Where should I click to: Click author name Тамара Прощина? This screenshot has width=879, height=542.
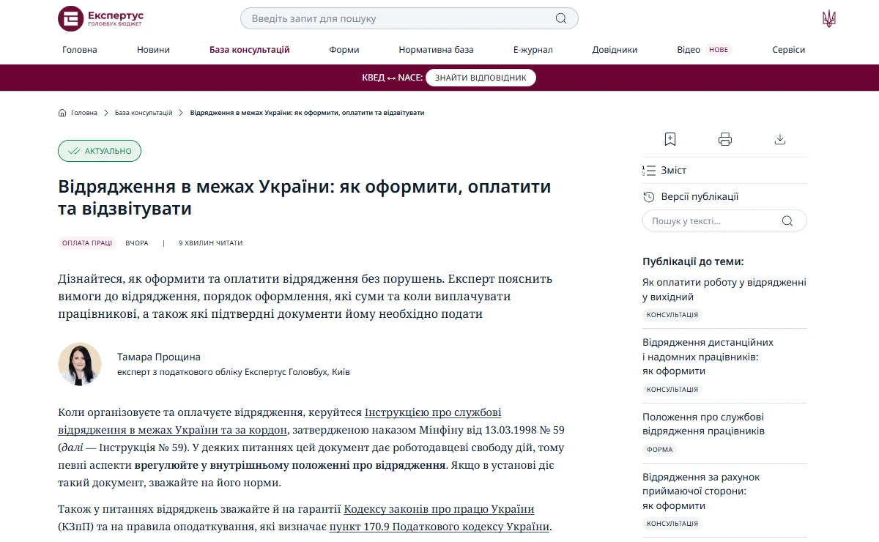(x=159, y=357)
